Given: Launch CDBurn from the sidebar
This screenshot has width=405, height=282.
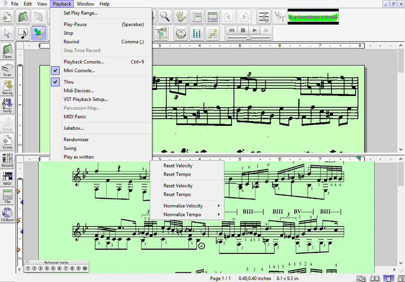Looking at the screenshot, I should (7, 213).
